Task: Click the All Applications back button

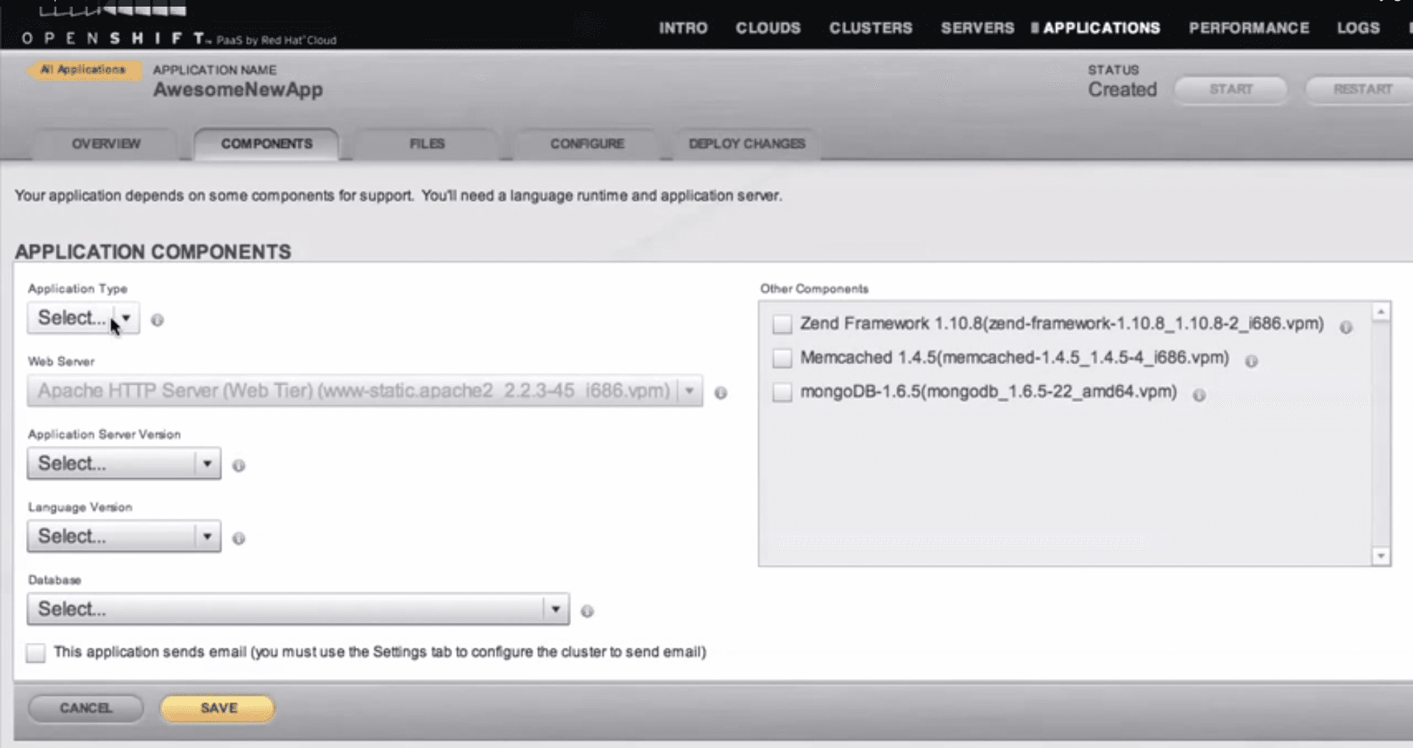Action: coord(83,70)
